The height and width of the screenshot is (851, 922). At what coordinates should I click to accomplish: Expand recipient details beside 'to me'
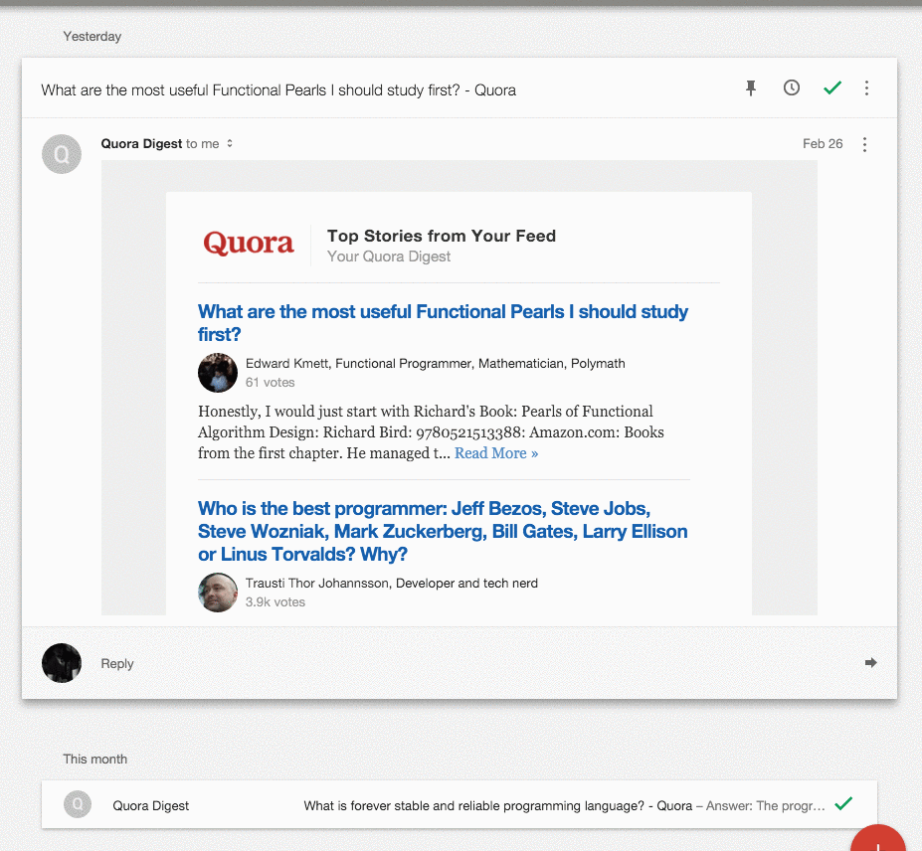point(230,143)
